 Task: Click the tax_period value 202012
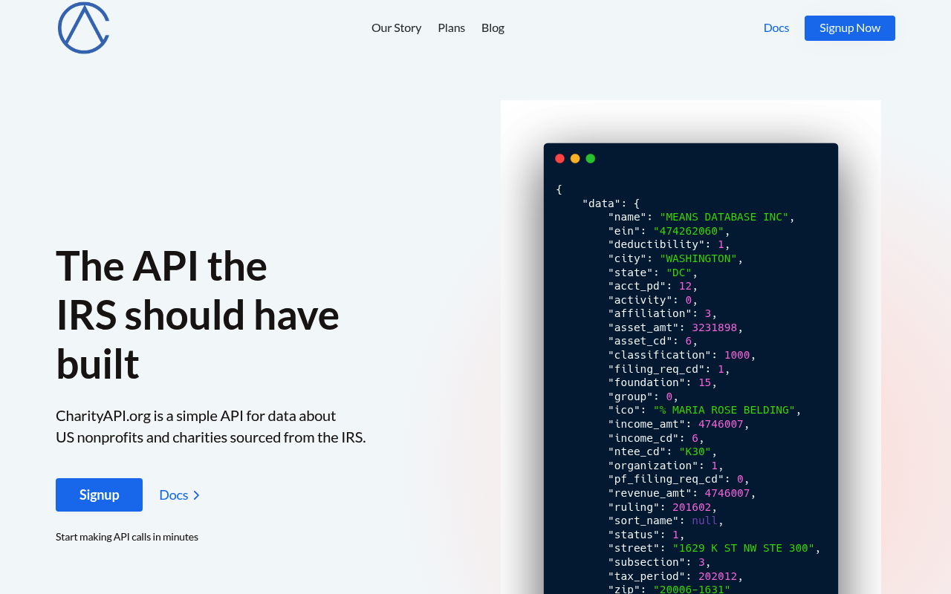(718, 576)
